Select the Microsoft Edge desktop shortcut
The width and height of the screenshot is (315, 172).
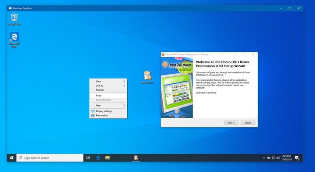tap(14, 40)
